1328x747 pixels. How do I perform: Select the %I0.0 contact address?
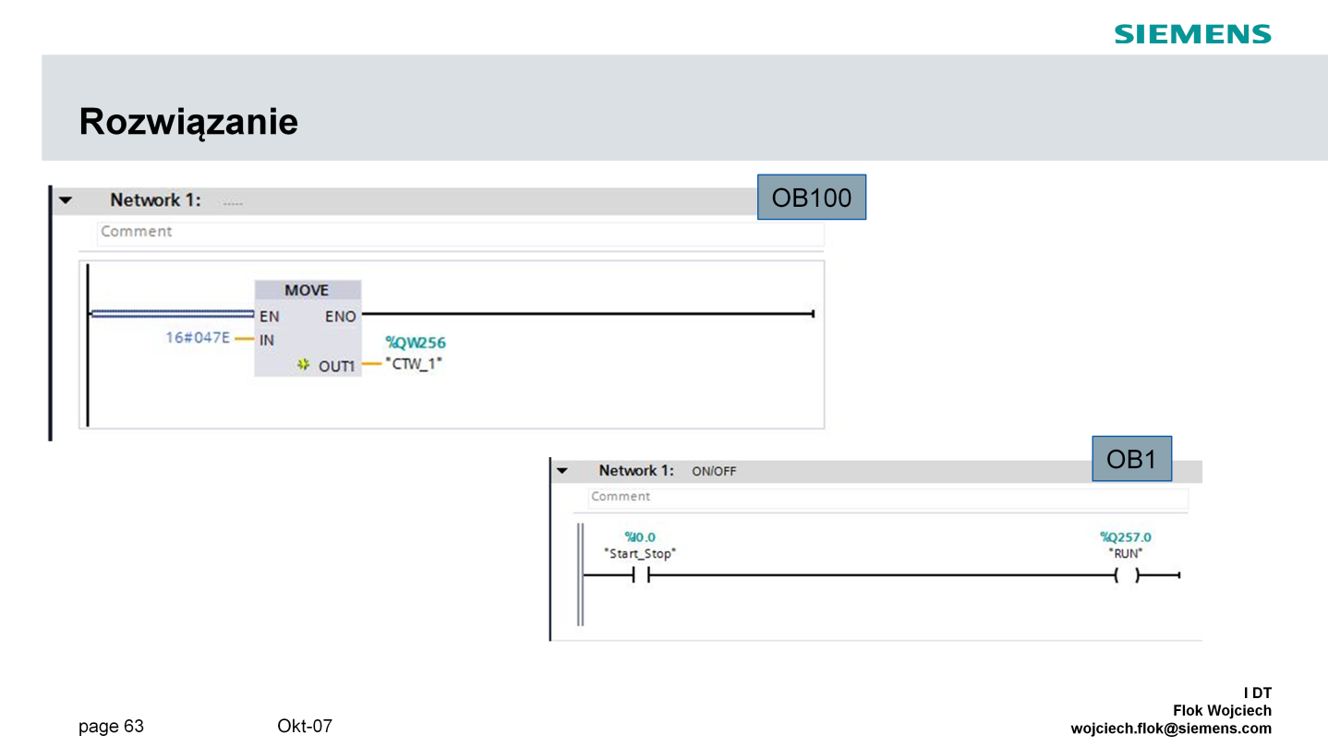click(640, 537)
